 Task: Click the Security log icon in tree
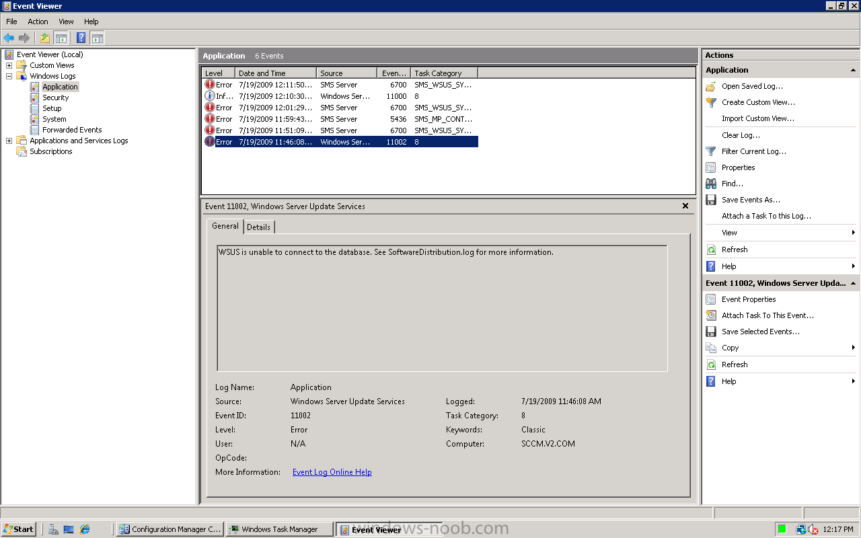coord(35,98)
